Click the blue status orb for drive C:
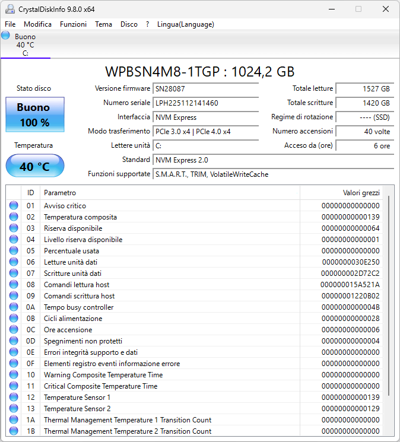 tap(6, 36)
